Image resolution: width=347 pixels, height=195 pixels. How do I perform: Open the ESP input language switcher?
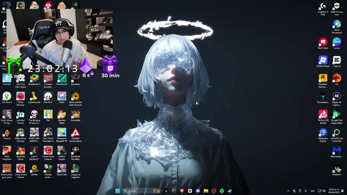(313, 191)
